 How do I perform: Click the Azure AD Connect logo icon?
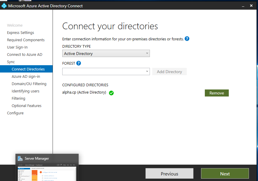(x=4, y=6)
